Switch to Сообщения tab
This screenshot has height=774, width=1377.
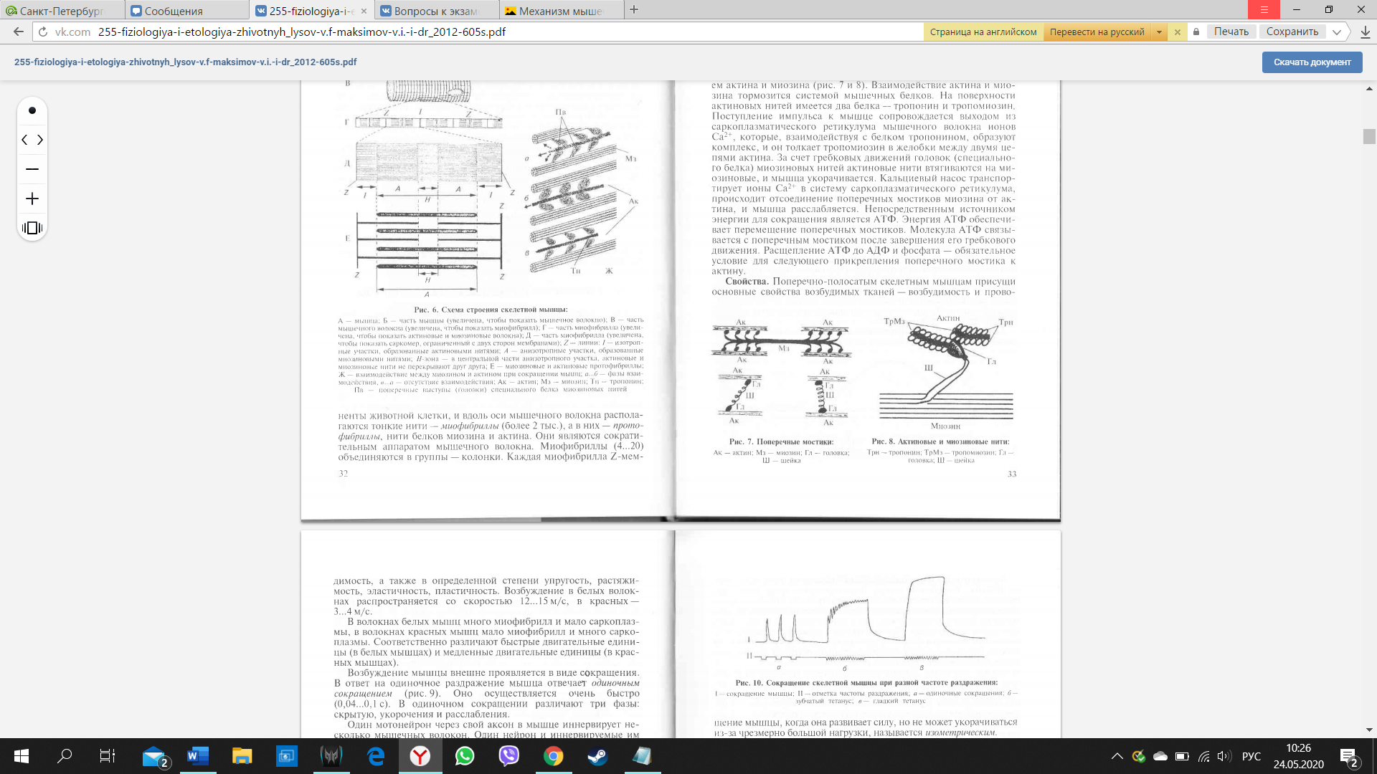coord(174,11)
